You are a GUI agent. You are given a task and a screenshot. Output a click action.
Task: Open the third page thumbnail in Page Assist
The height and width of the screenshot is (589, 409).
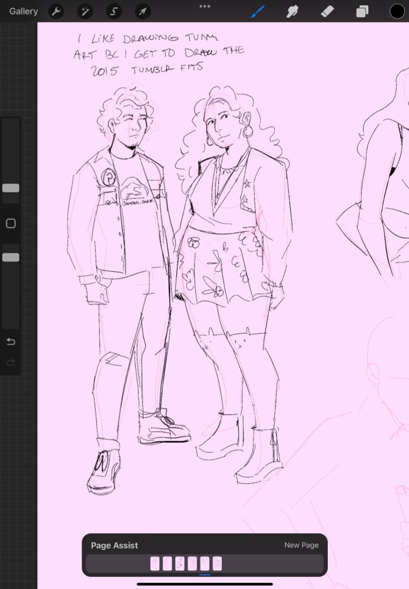pyautogui.click(x=179, y=564)
